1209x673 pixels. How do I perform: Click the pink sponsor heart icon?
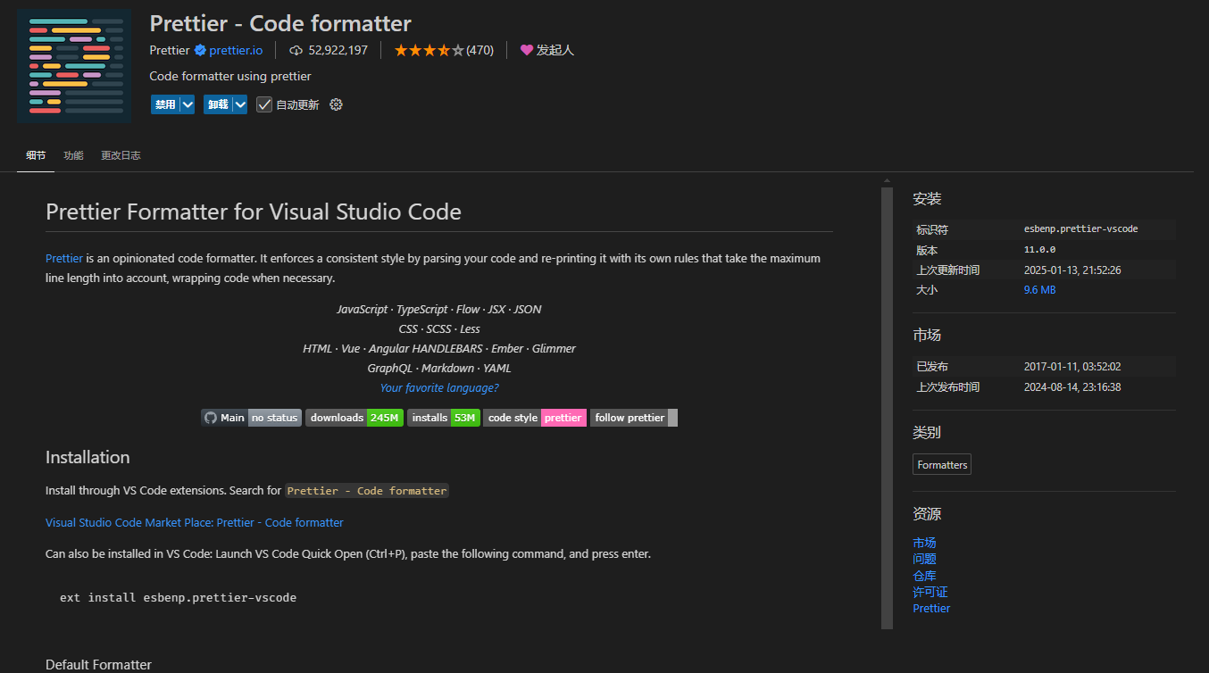[527, 50]
